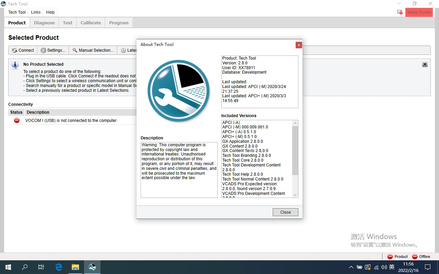
Task: Click the red VOCOM I not-connected status icon
Action: tap(16, 121)
